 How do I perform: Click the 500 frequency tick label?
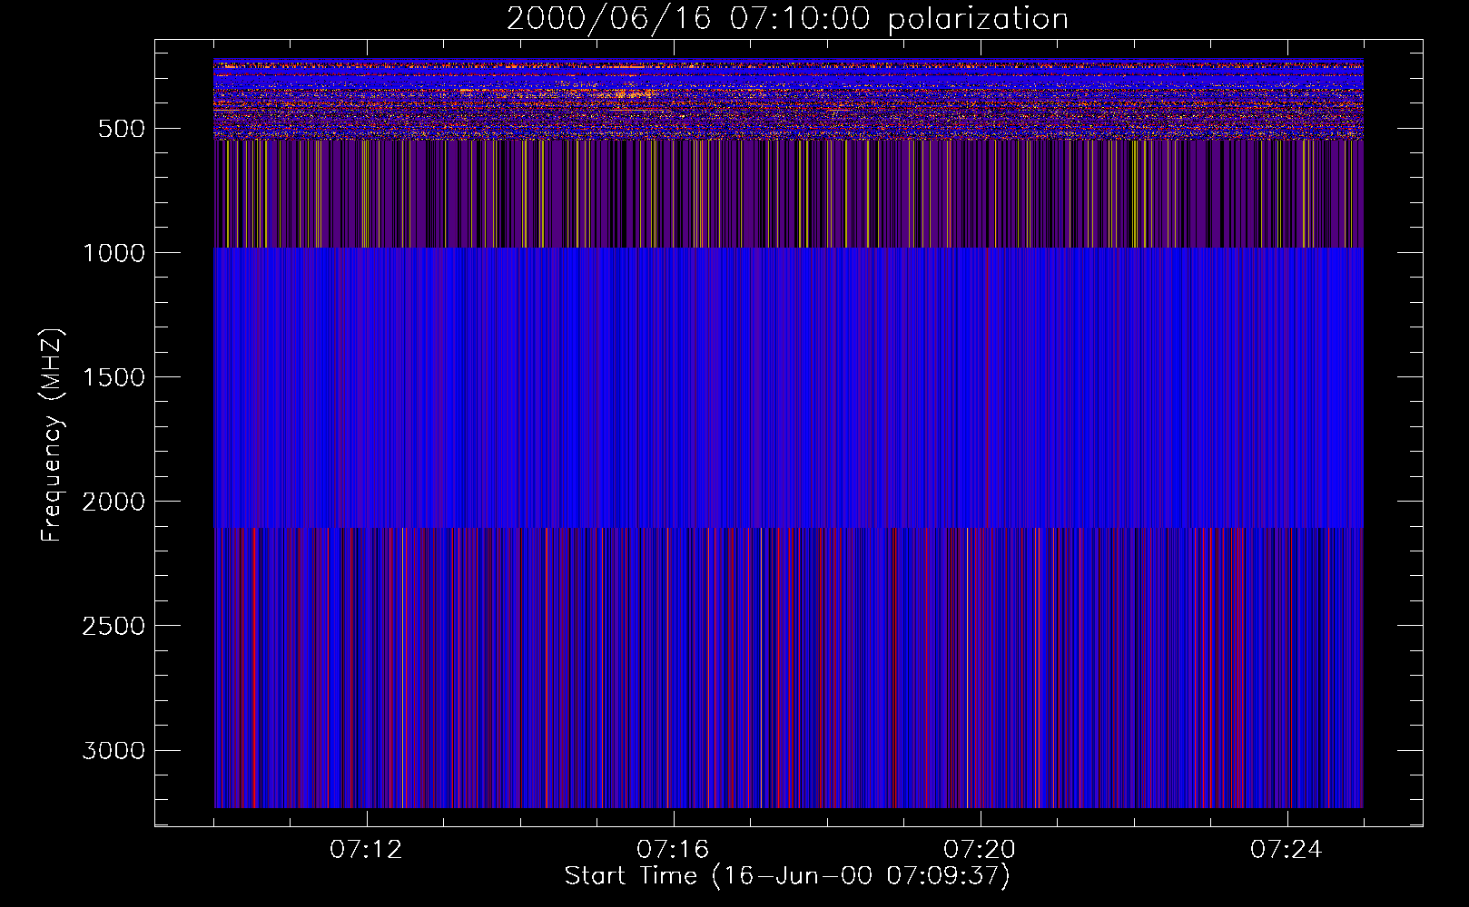tap(122, 129)
